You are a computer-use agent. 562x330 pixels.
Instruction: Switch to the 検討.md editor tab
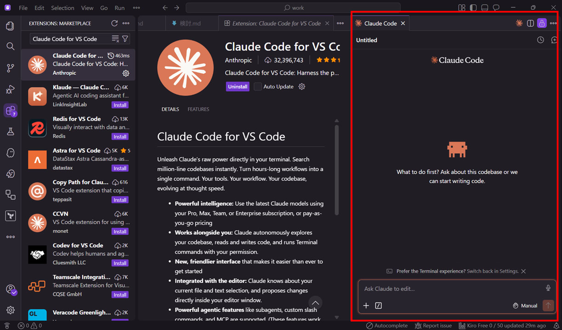[191, 23]
